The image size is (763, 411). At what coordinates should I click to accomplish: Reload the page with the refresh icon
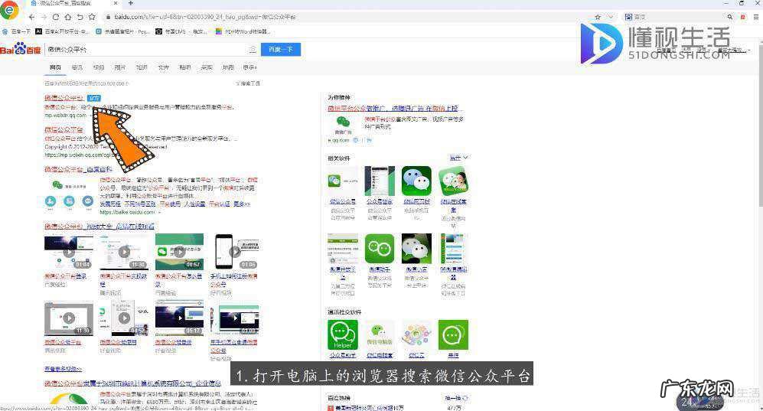click(x=55, y=17)
